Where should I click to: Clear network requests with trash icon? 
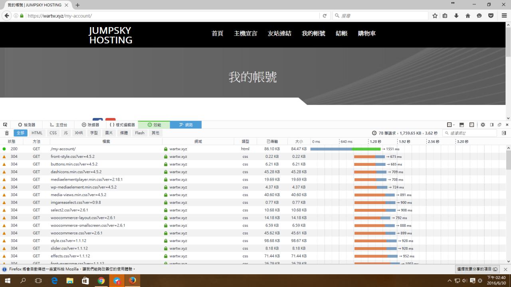pyautogui.click(x=6, y=133)
